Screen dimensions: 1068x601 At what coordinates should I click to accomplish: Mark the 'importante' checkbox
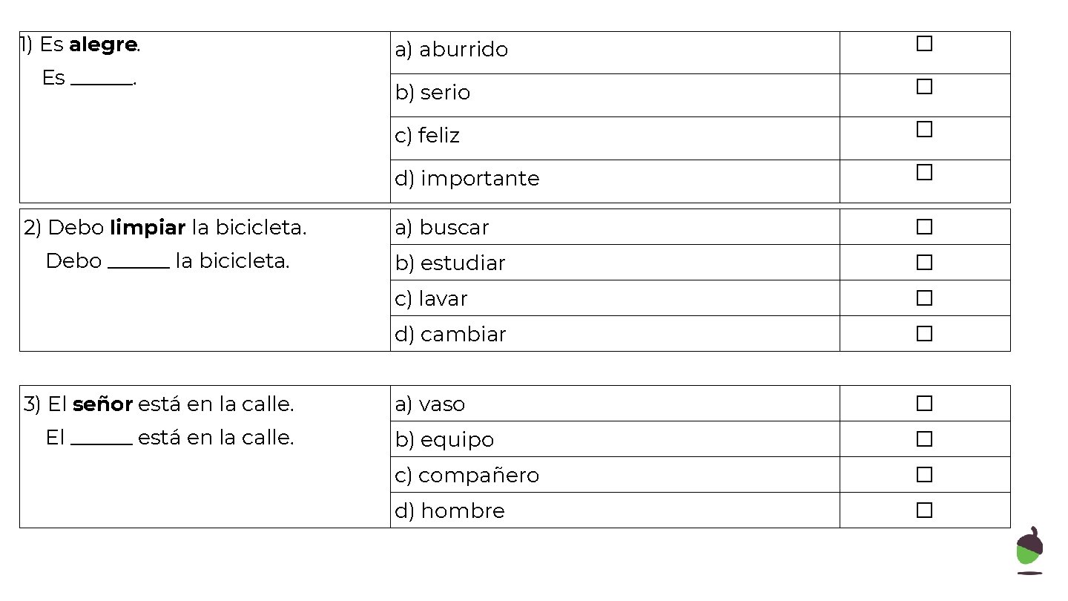click(x=924, y=173)
